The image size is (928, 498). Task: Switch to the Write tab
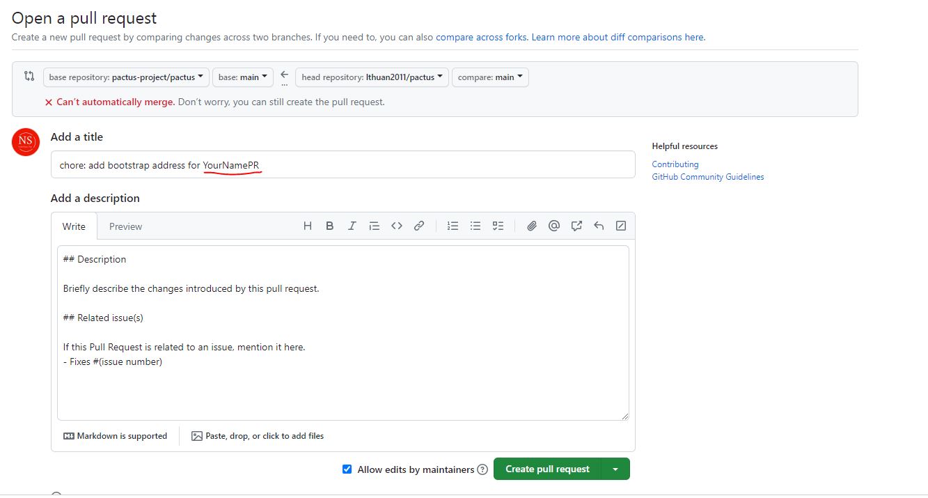74,226
